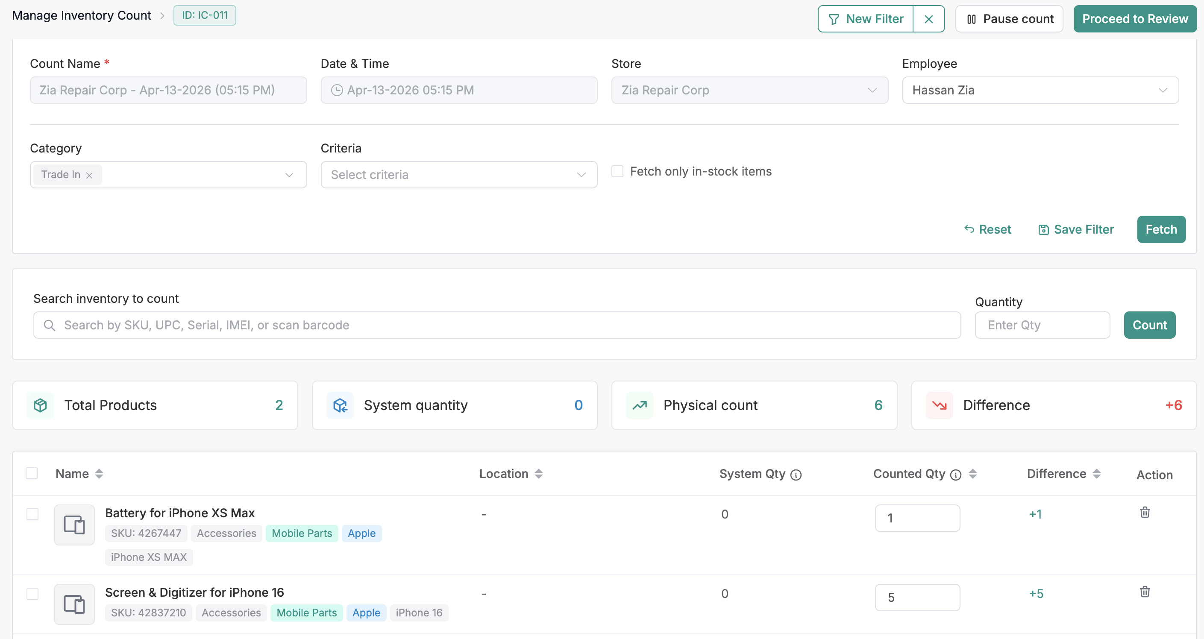Go back to Manage Inventory Count breadcrumb
The height and width of the screenshot is (639, 1204).
click(x=81, y=15)
